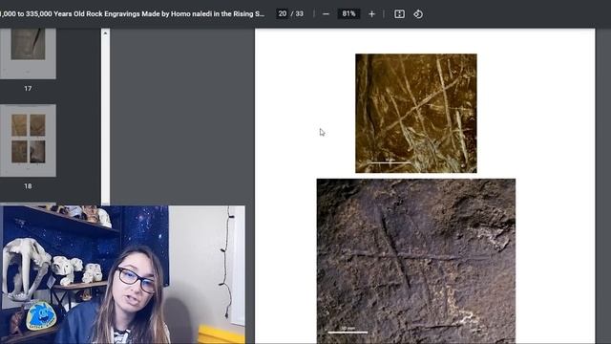Screen dimensions: 611x344
Task: Open page 17 thumbnail
Action: click(x=28, y=54)
